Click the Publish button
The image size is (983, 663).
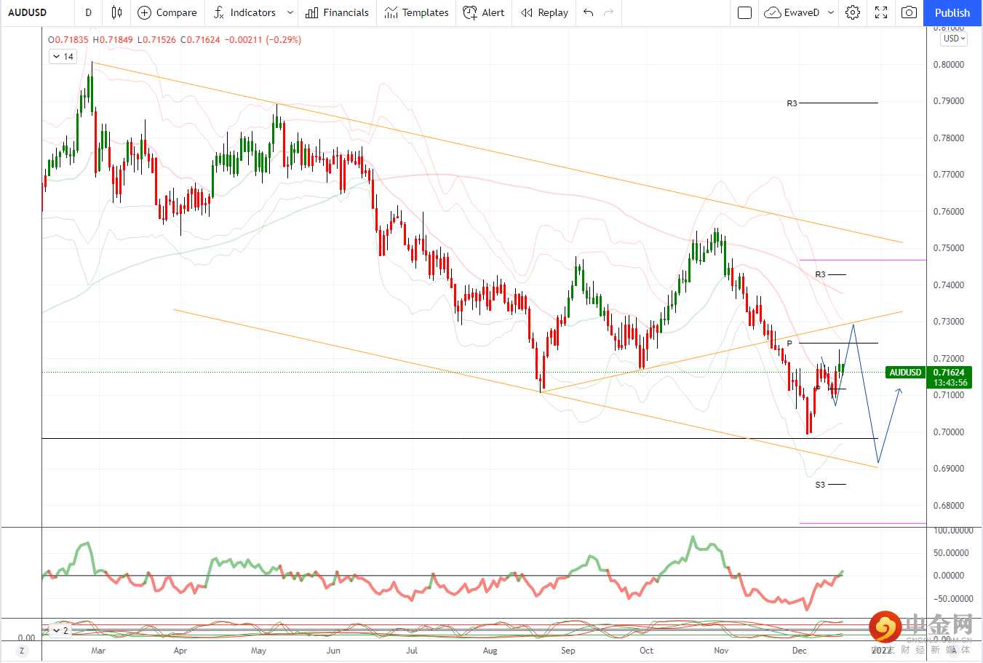(952, 12)
